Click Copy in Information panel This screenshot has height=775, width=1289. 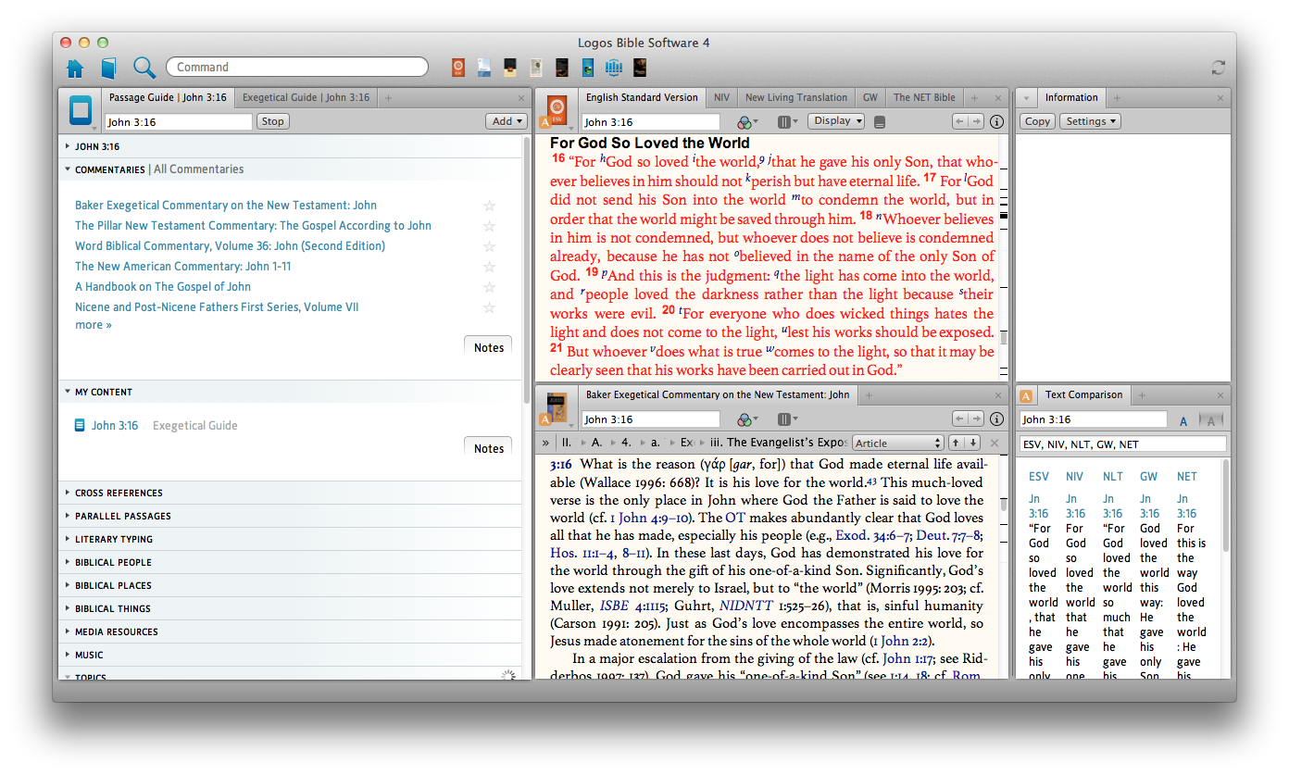(x=1038, y=121)
